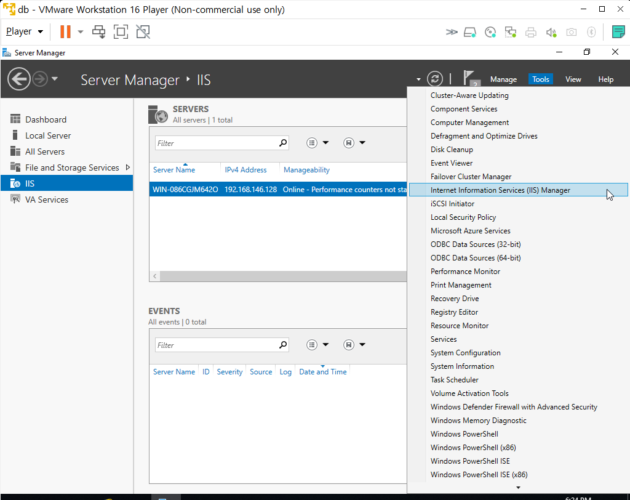Click the VMware CD/DVD drive icon
Viewport: 630px width, 500px height.
pos(490,32)
